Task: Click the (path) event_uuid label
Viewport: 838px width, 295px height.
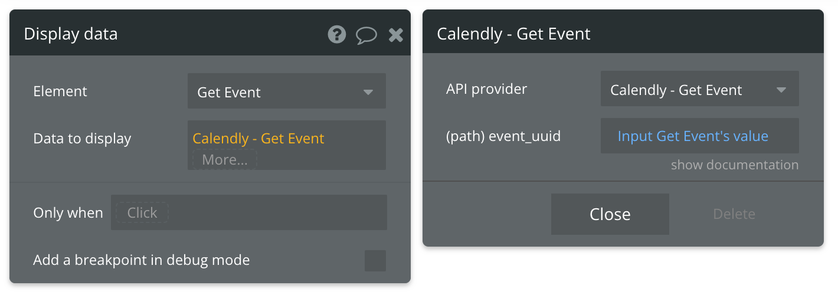Action: (x=503, y=136)
